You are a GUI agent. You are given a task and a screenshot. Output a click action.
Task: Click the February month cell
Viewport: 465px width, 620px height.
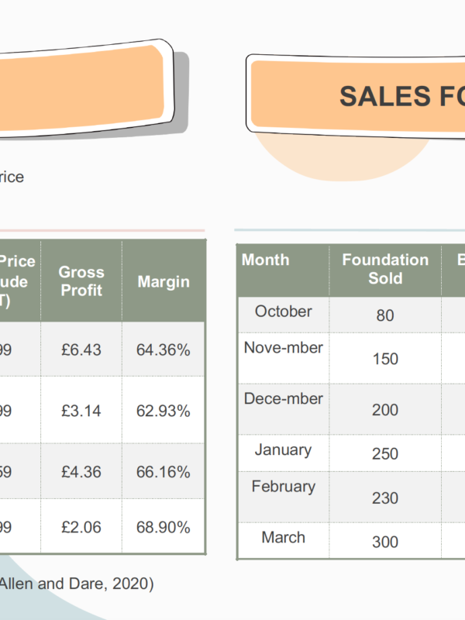[x=283, y=497]
